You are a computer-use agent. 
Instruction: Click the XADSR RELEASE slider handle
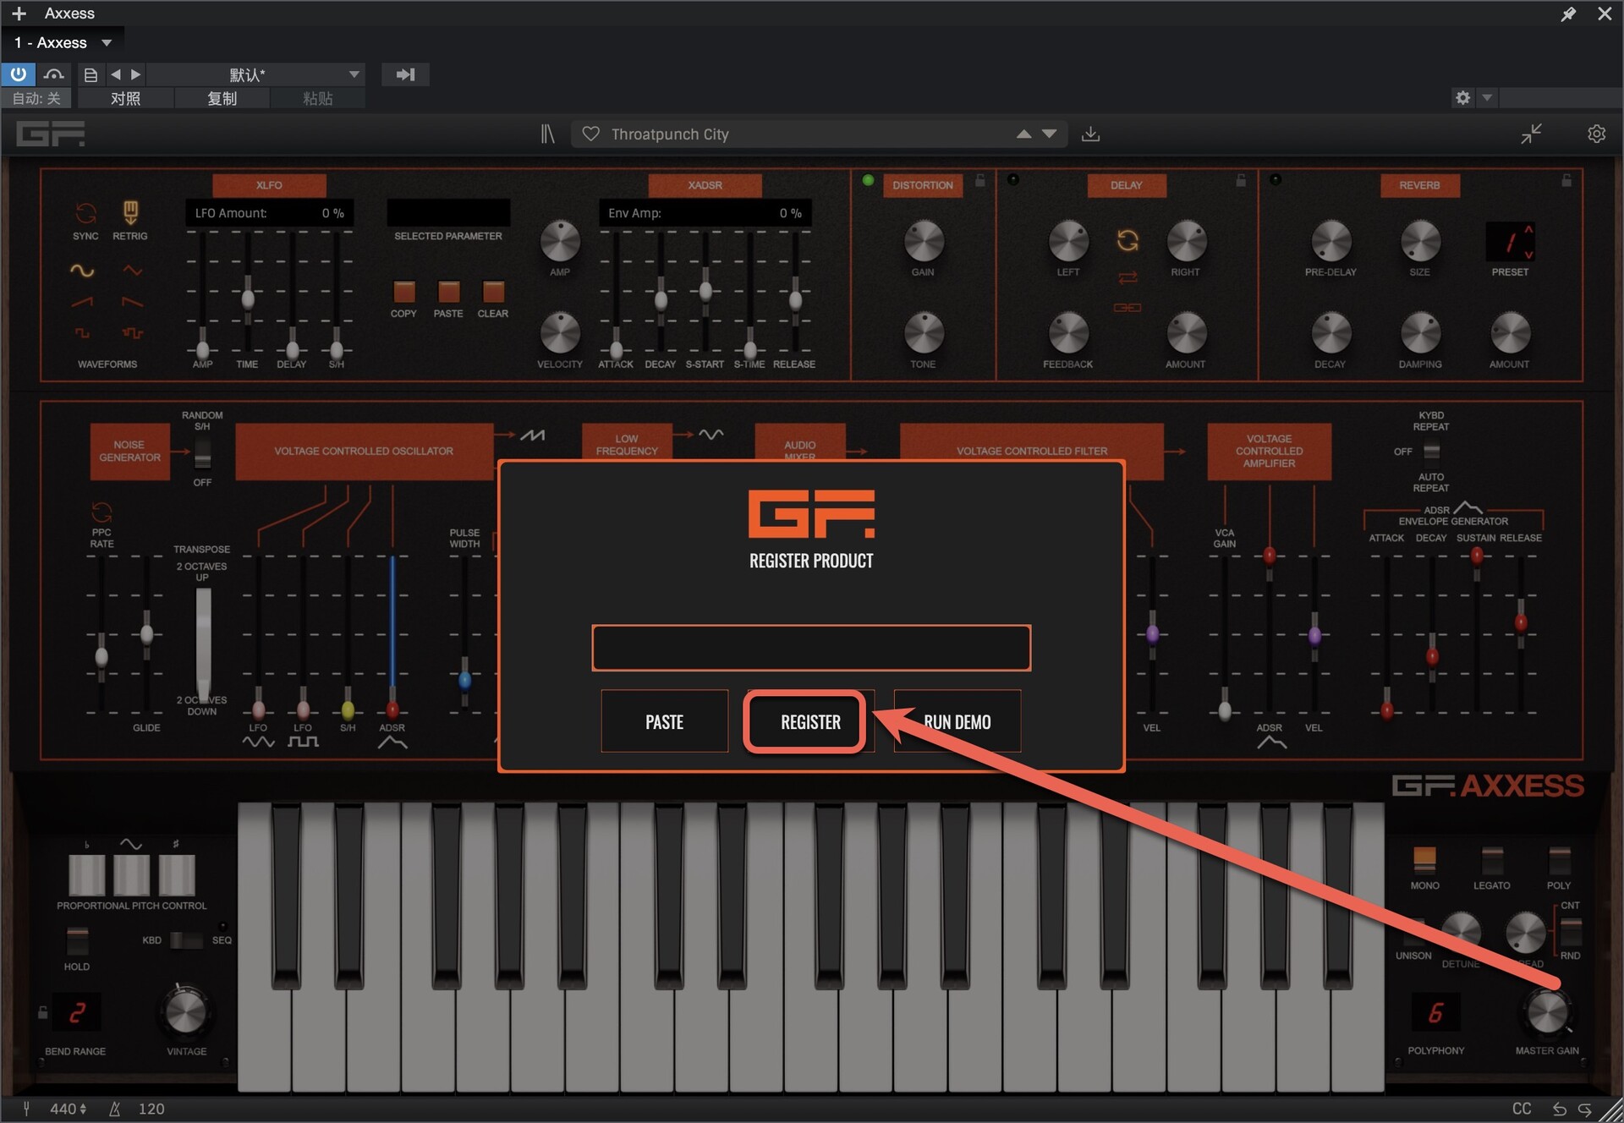pos(794,299)
